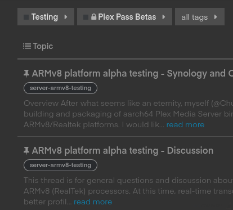Image resolution: width=233 pixels, height=210 pixels.
Task: Click the list icon beside Topic
Action: click(x=27, y=46)
